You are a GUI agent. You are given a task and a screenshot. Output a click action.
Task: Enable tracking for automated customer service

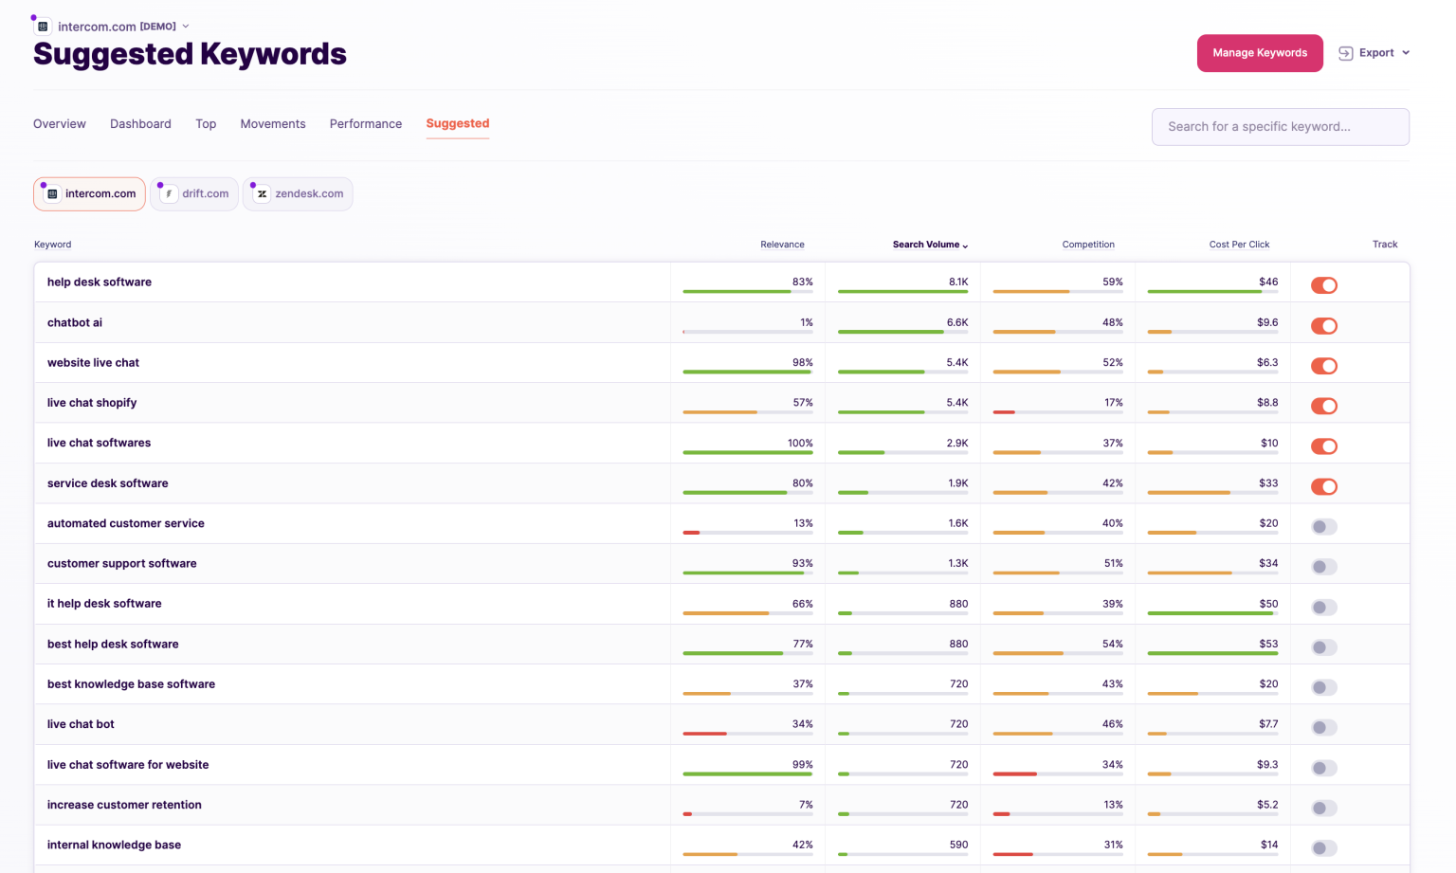coord(1323,527)
